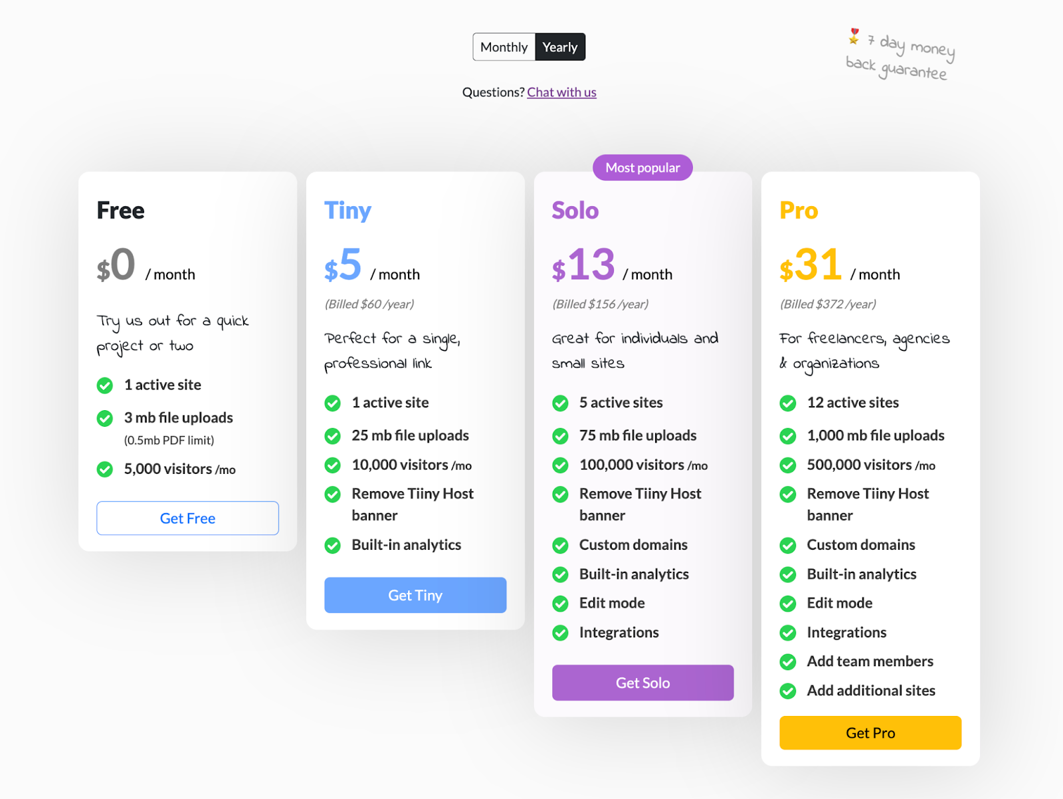Viewport: 1063px width, 799px height.
Task: Click the Tiny plan title
Action: click(347, 211)
